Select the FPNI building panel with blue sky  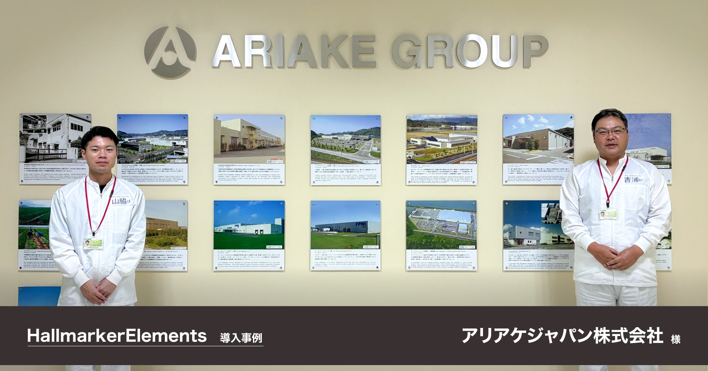(x=249, y=236)
